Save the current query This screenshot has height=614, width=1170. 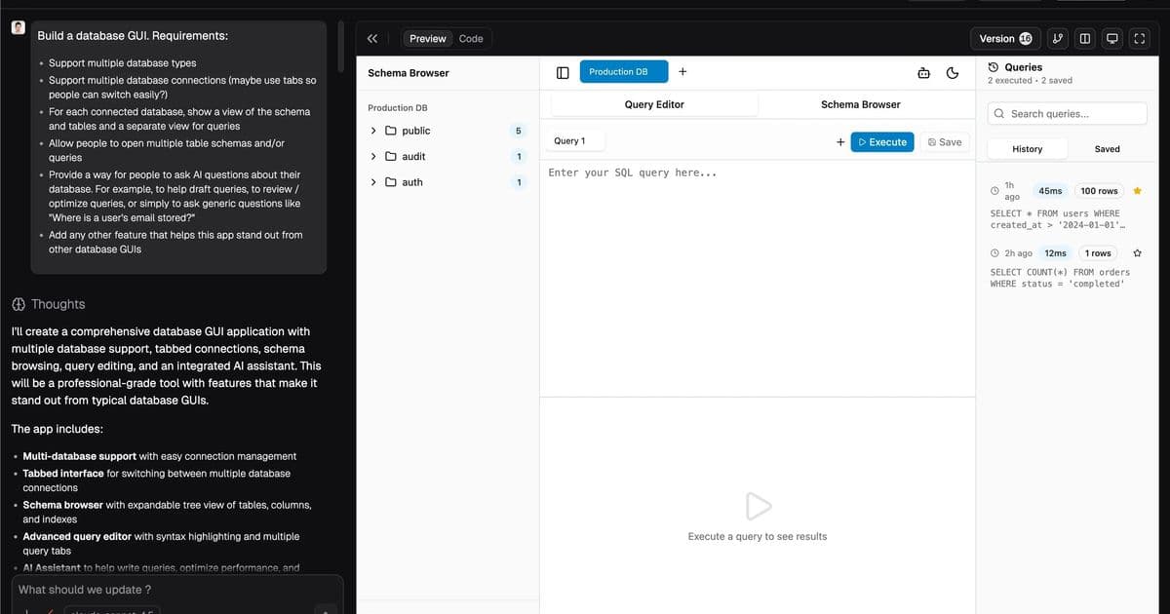944,141
